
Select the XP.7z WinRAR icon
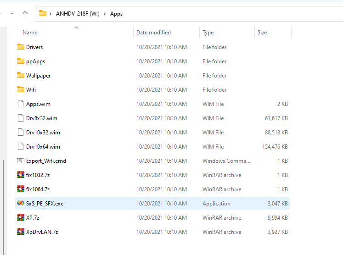point(21,217)
